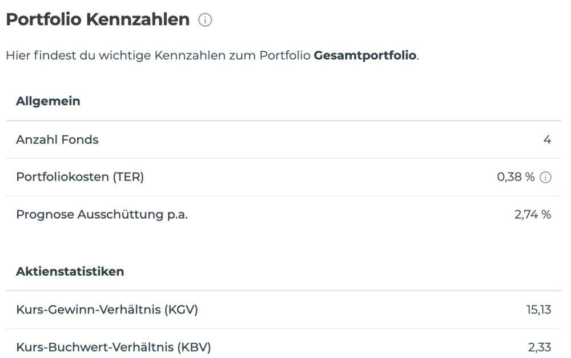571x358 pixels.
Task: Select the Kurs-Buchwert-Verhältnis (KBV) label
Action: [113, 347]
